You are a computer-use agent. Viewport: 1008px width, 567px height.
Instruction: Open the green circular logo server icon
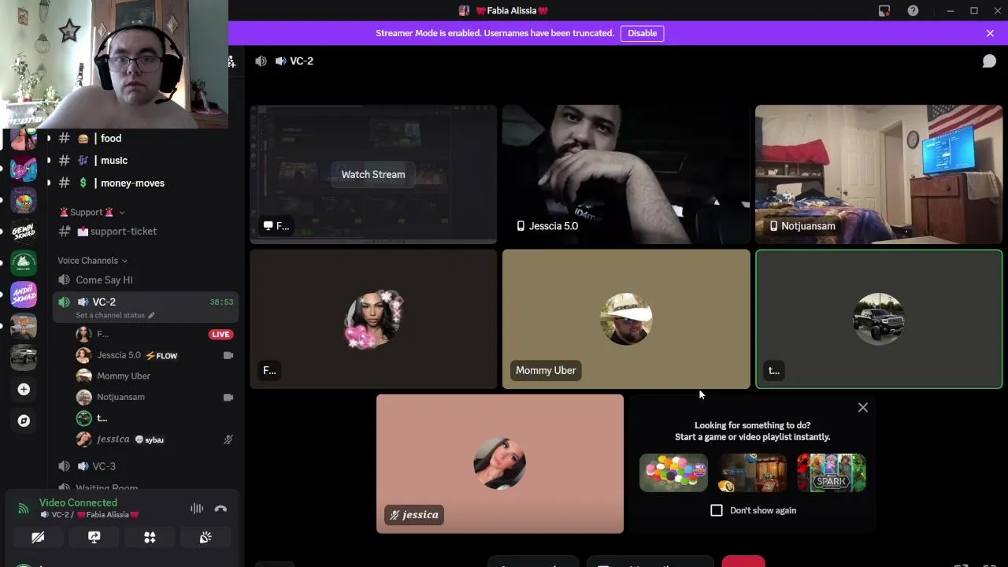click(x=24, y=263)
